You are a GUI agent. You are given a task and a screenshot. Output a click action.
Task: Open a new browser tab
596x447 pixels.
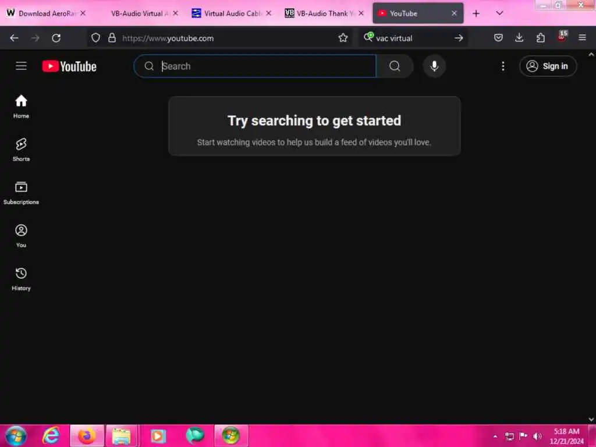click(476, 13)
